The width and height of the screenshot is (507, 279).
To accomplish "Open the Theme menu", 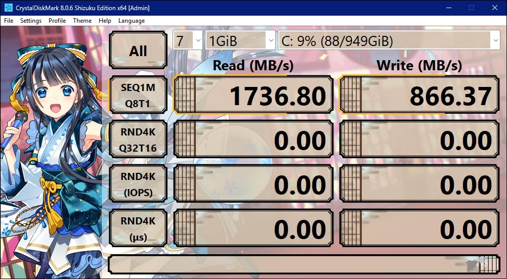I will (82, 21).
